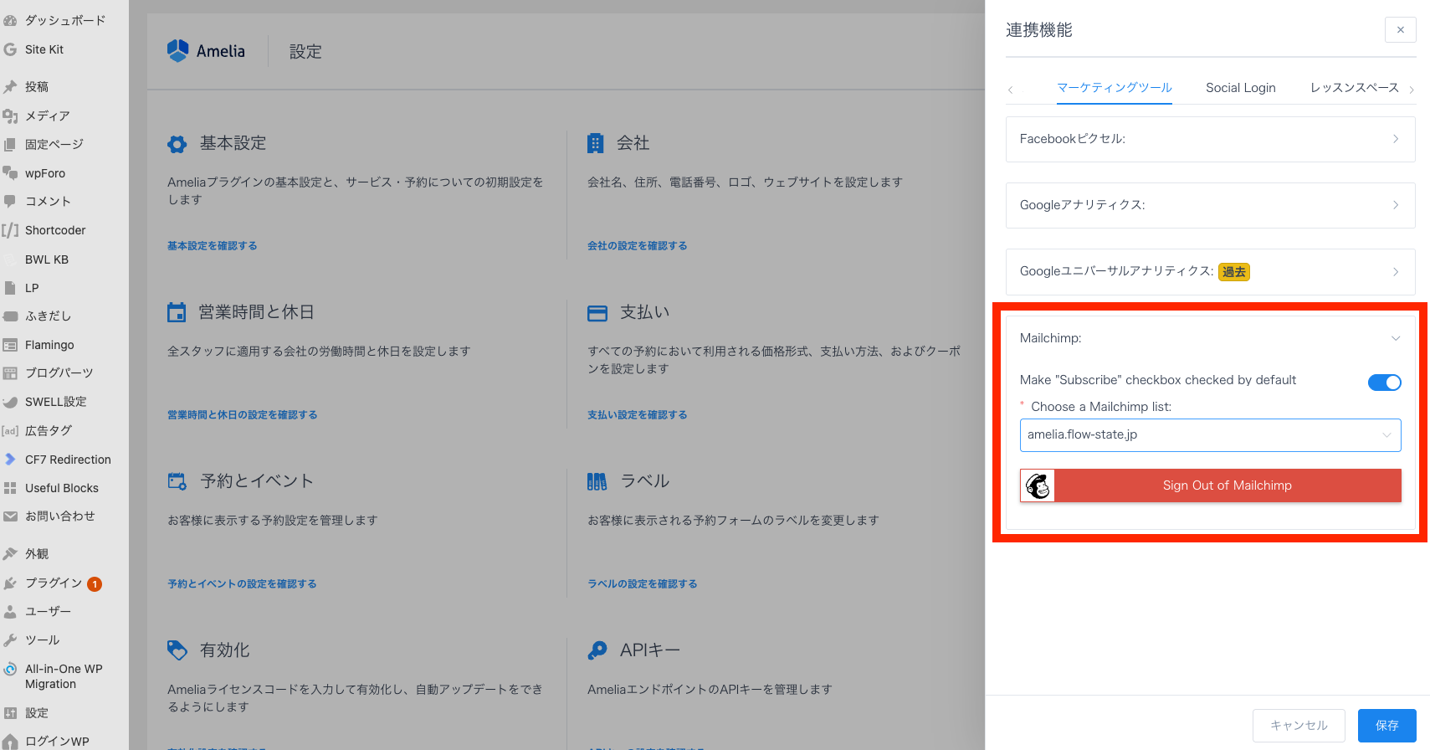Click the working hours calendar icon

click(177, 313)
